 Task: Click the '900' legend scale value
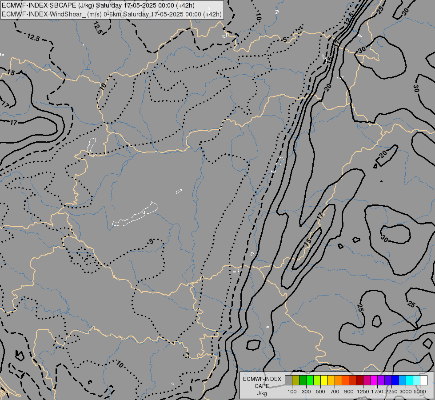click(349, 392)
